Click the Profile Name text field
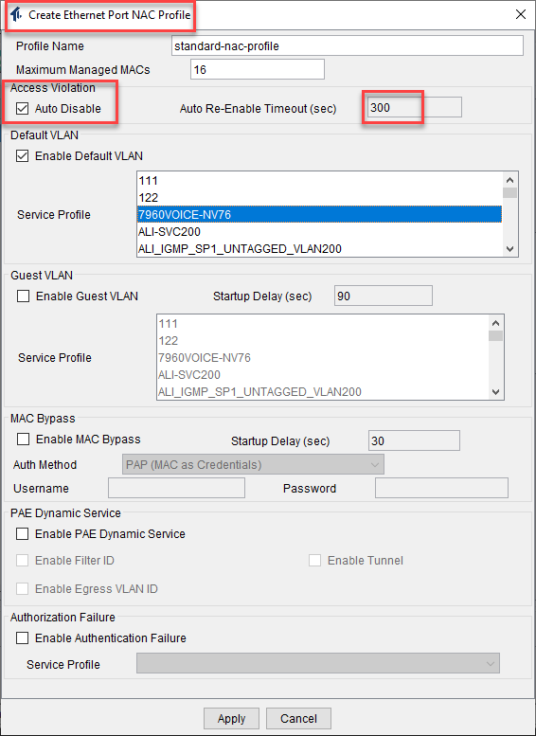Viewport: 536px width, 736px height. (348, 46)
